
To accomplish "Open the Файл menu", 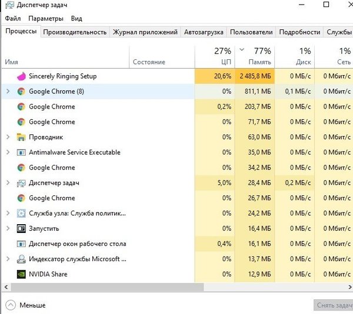I will 12,19.
